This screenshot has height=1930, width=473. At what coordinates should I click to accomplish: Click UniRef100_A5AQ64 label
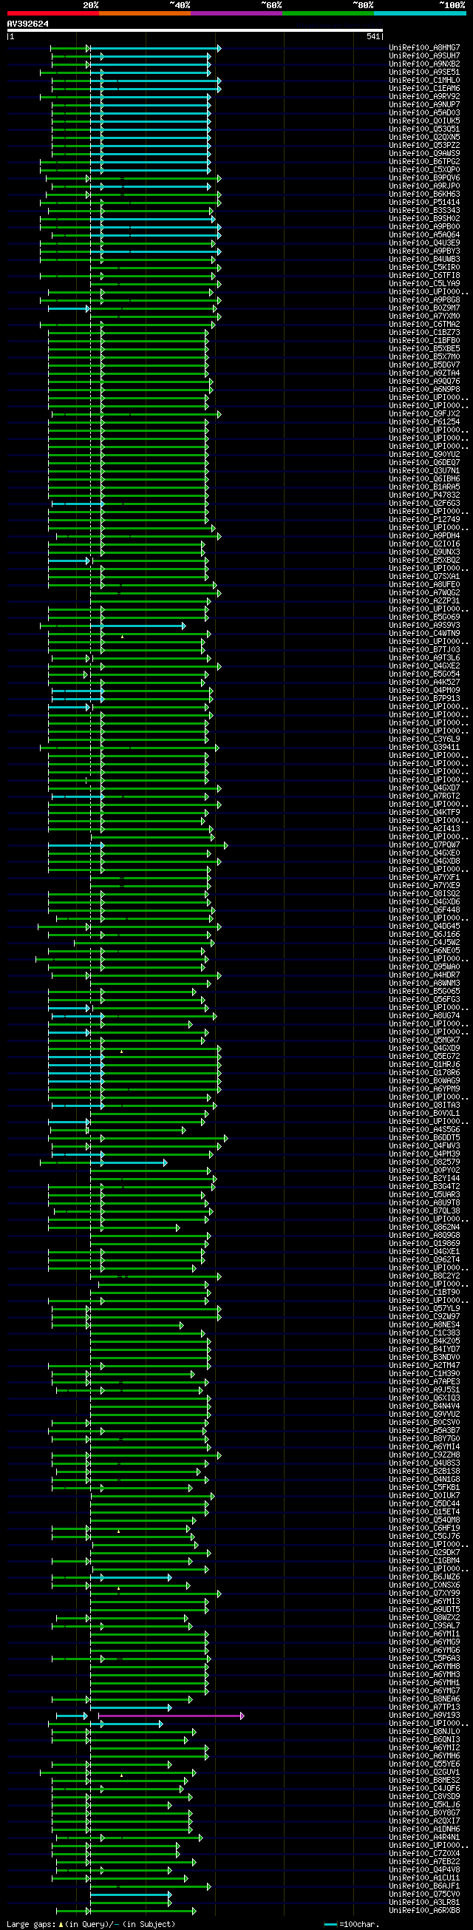(424, 234)
